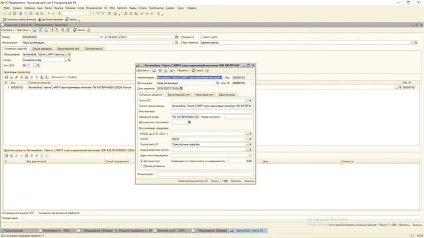424x238 pixels.
Task: Open the Советы tips icon in top panel
Action: pyautogui.click(x=72, y=19)
